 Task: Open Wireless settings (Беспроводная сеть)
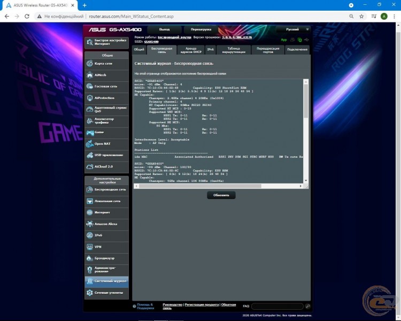point(106,189)
